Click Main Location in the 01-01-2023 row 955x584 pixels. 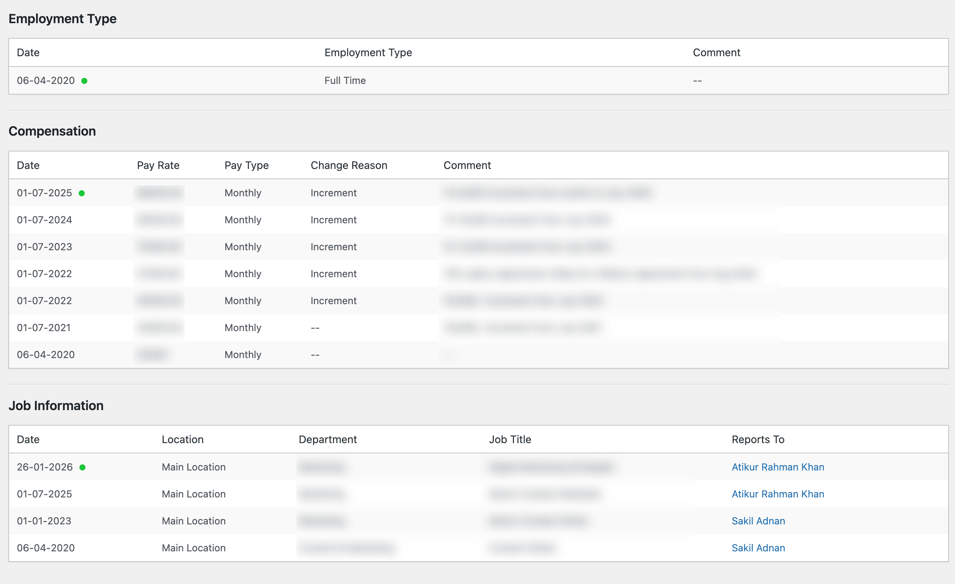[193, 521]
